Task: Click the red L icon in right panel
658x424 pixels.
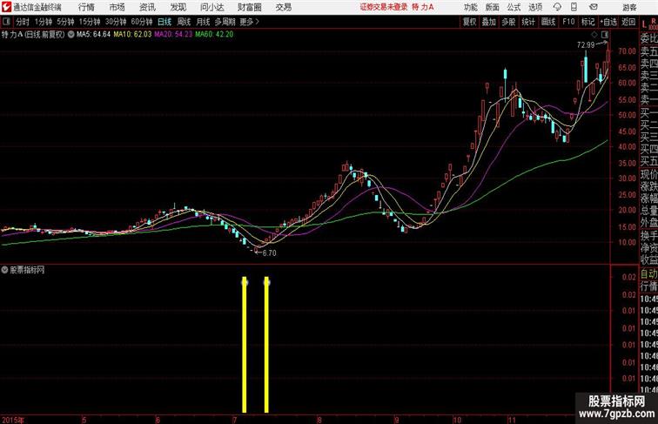Action: point(644,24)
